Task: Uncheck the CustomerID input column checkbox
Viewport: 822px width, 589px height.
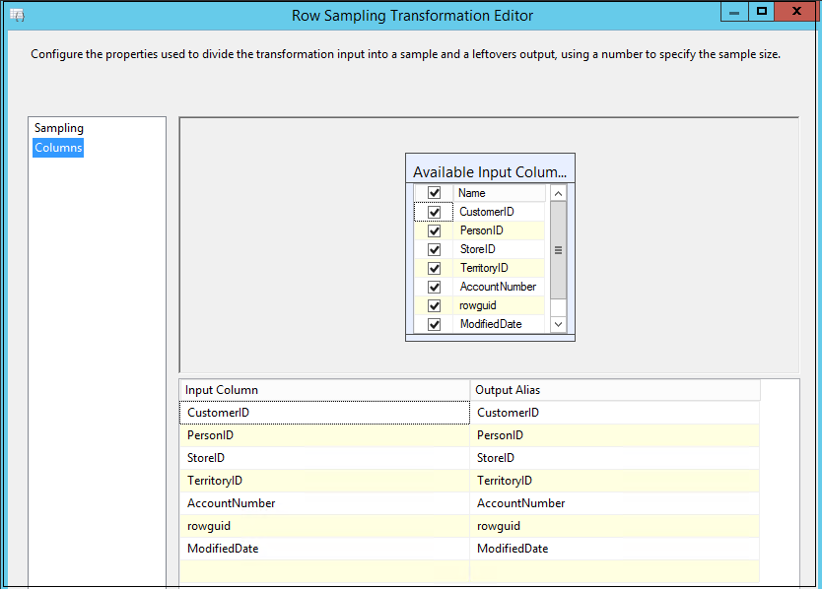Action: [435, 213]
